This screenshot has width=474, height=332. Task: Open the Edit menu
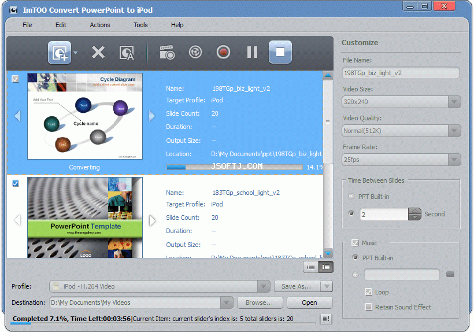click(61, 25)
